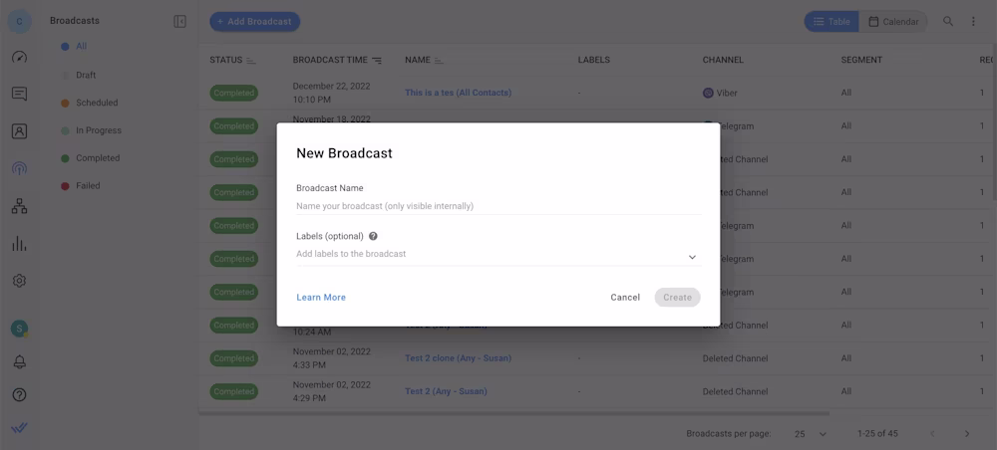Click 'November 02, 2022 4:29 PM' time cell
The image size is (997, 450).
tap(331, 391)
